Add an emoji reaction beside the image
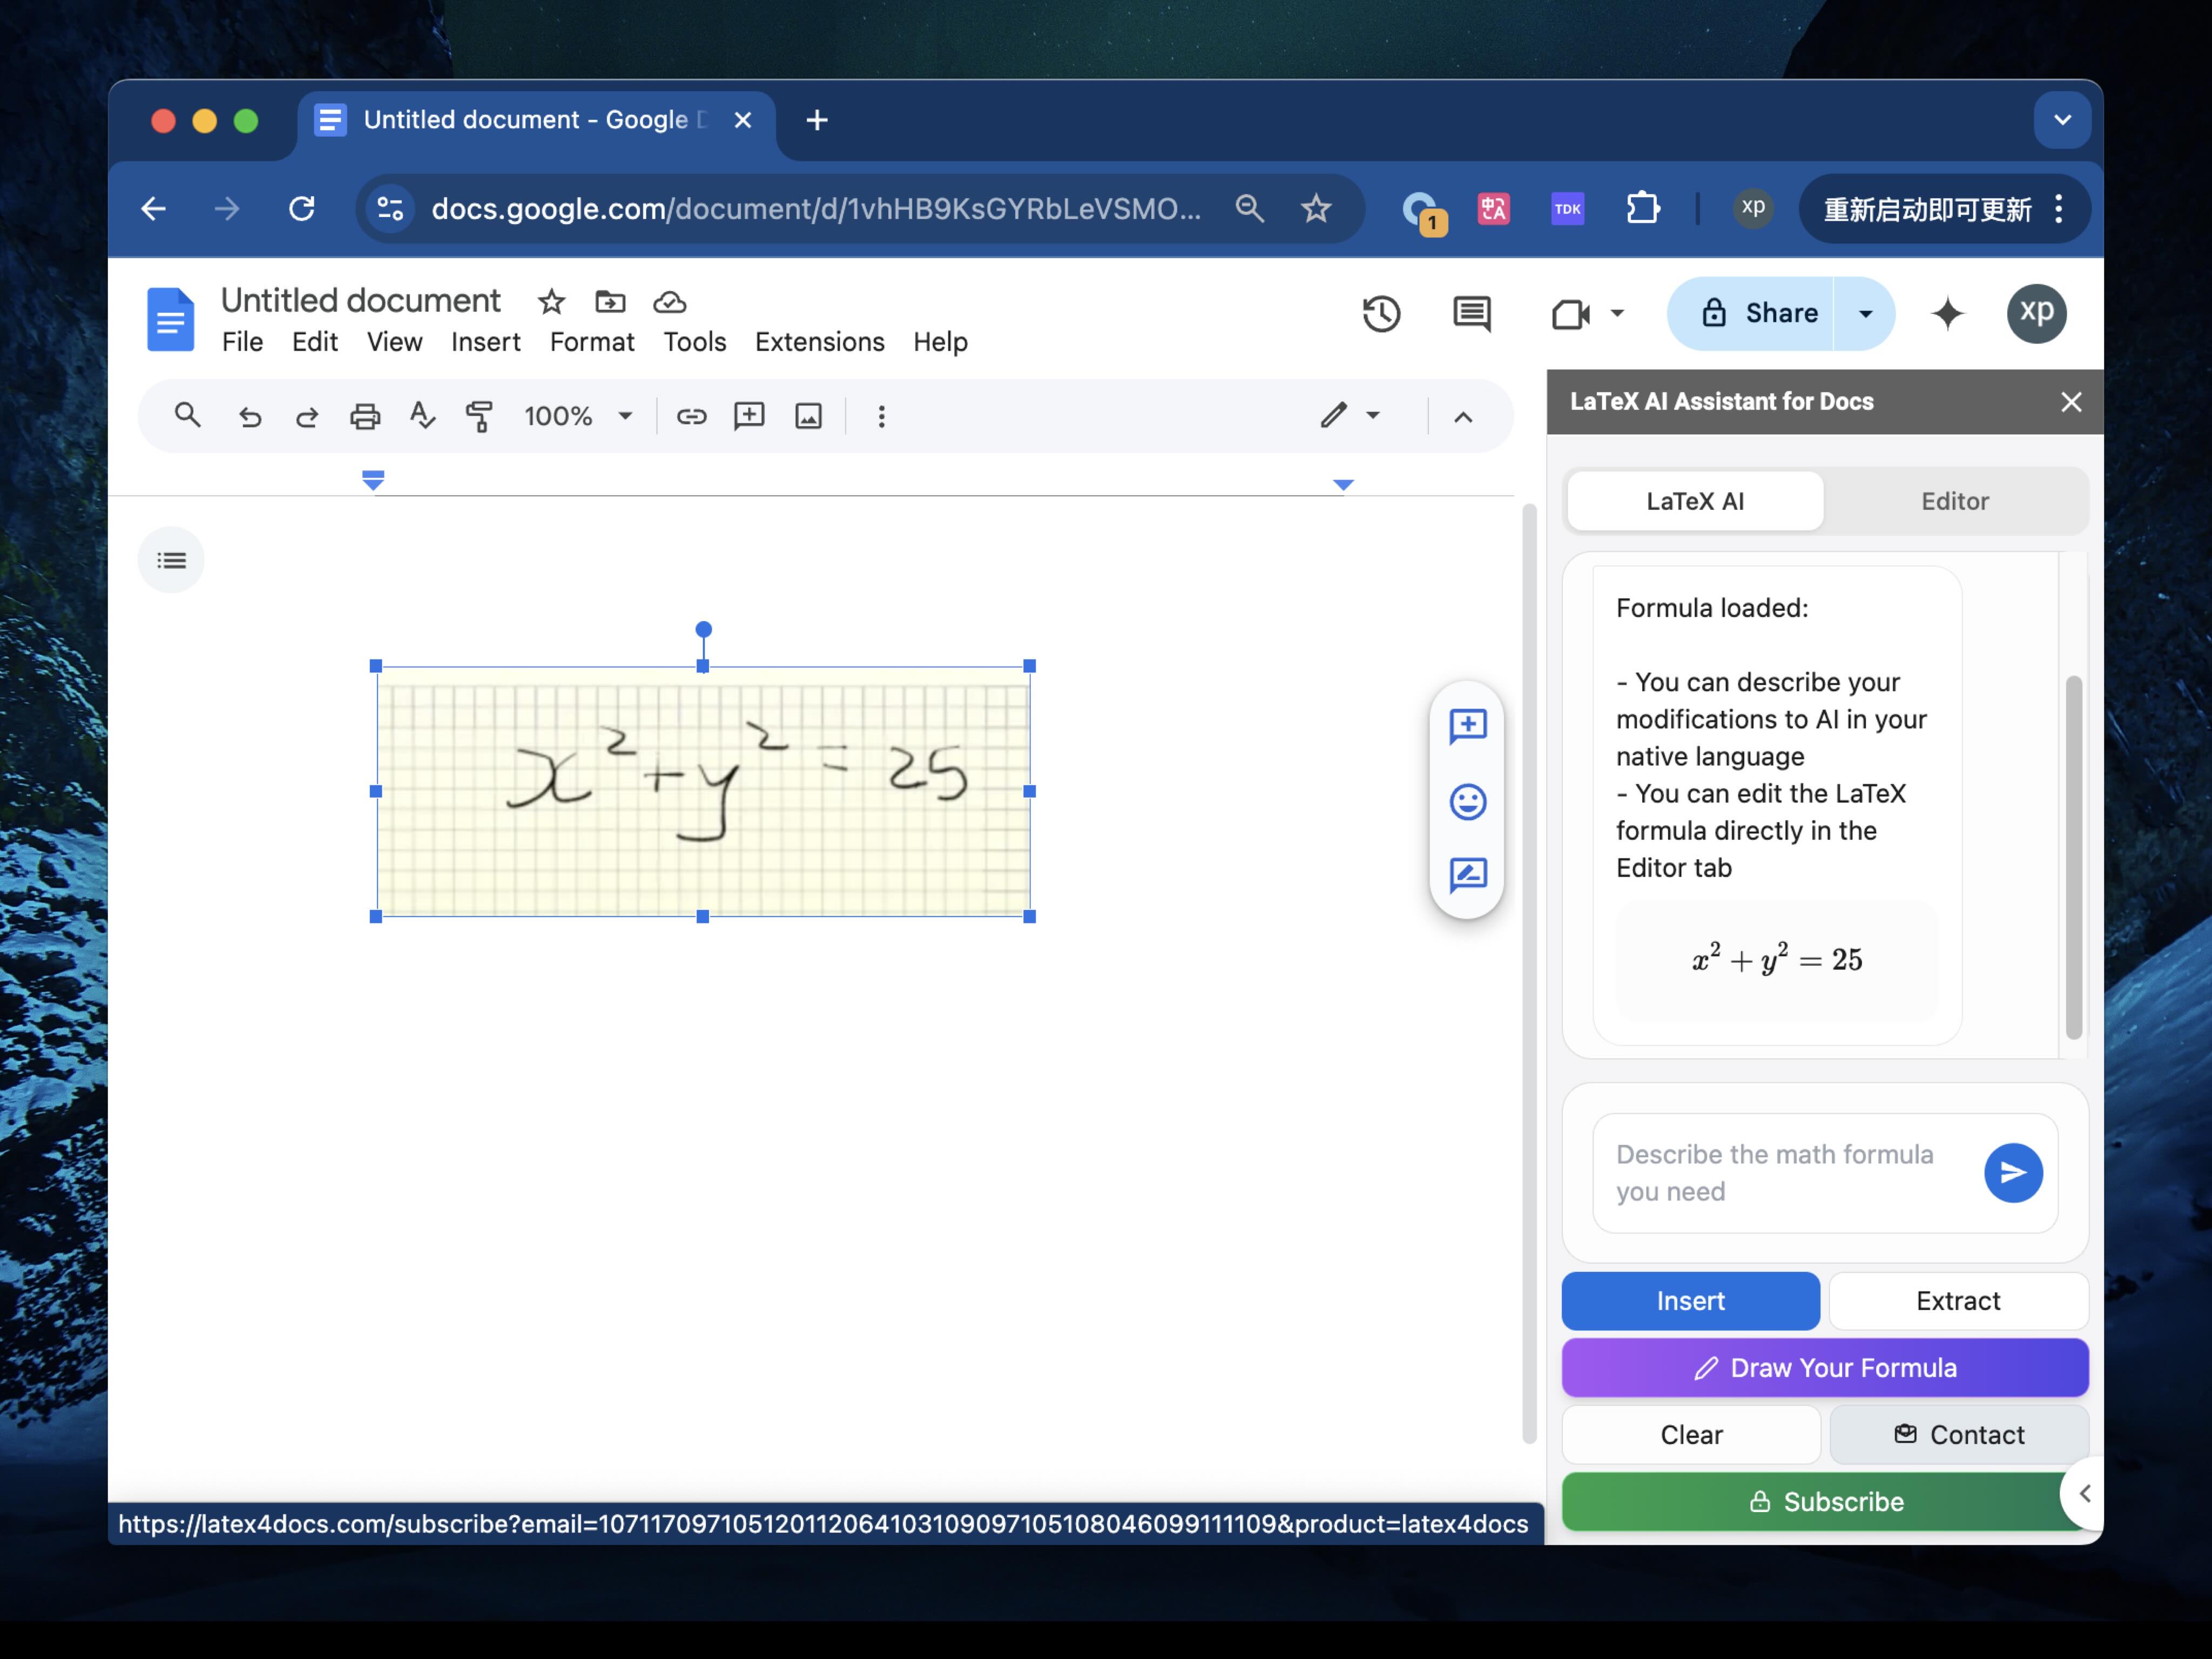Viewport: 2212px width, 1659px height. [x=1467, y=801]
